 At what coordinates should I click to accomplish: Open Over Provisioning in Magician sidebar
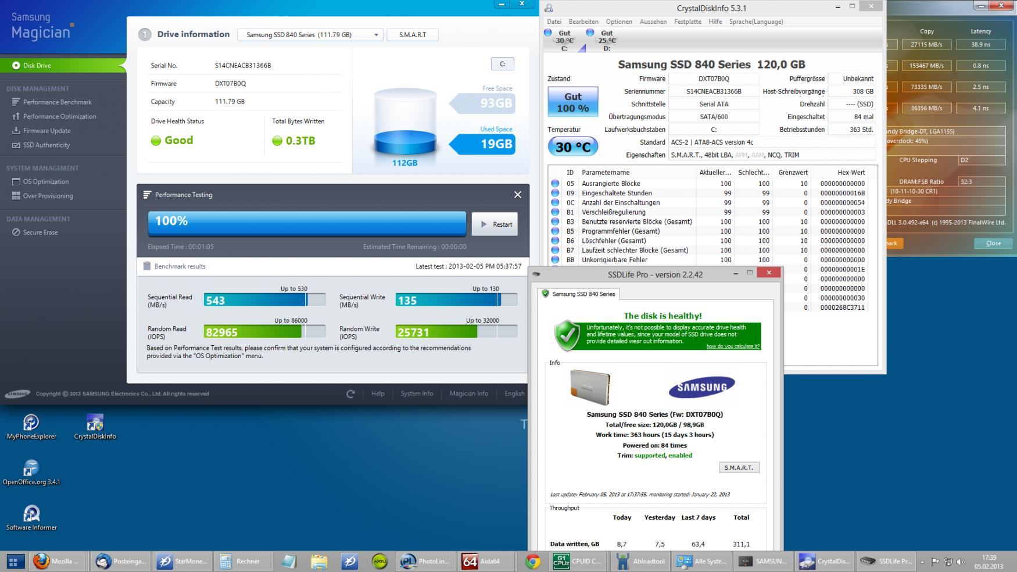(42, 196)
